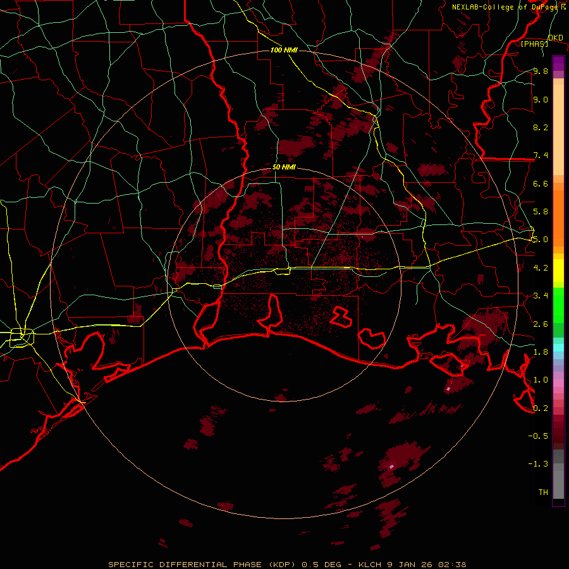569x569 pixels.
Task: Select the -1.3 value on the color scale
Action: click(x=538, y=464)
